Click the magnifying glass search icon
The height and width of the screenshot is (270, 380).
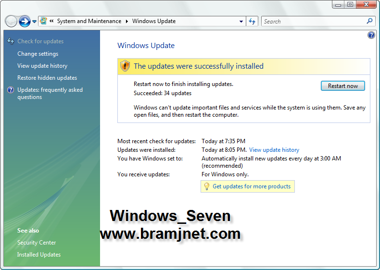click(369, 21)
